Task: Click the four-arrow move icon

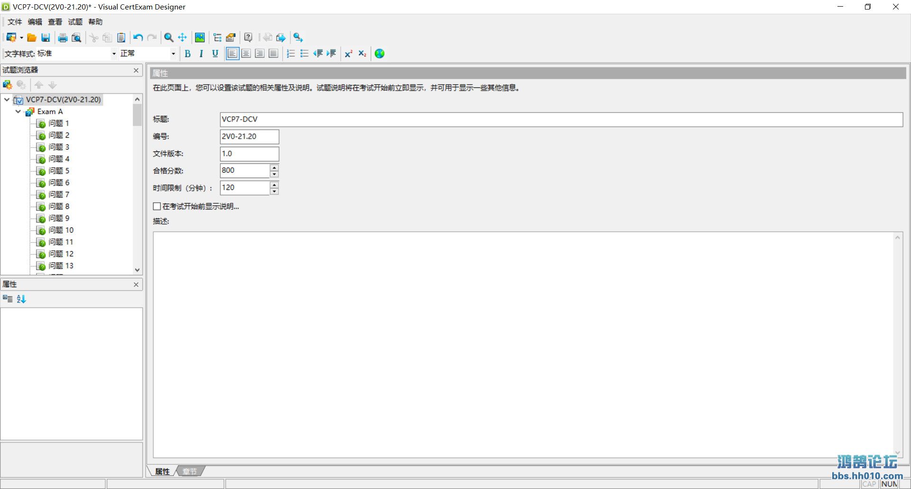Action: click(x=182, y=38)
